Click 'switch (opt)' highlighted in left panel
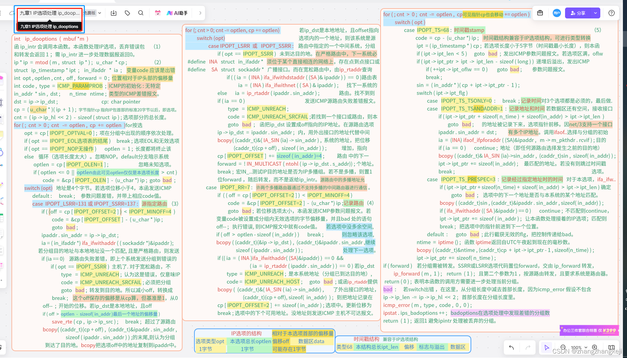The width and height of the screenshot is (627, 358). [38, 188]
